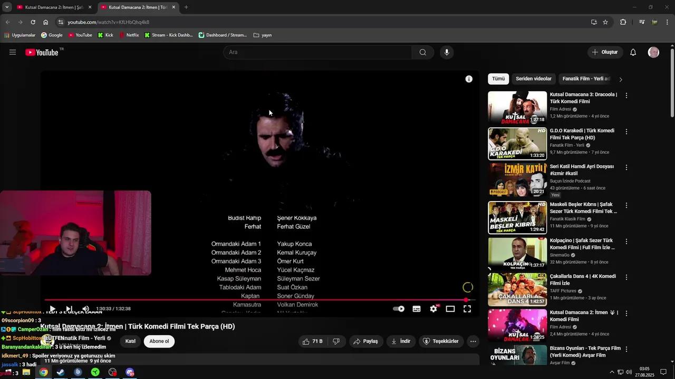Toggle subtitles in the player
Screen dimensions: 675x379
pos(417,309)
